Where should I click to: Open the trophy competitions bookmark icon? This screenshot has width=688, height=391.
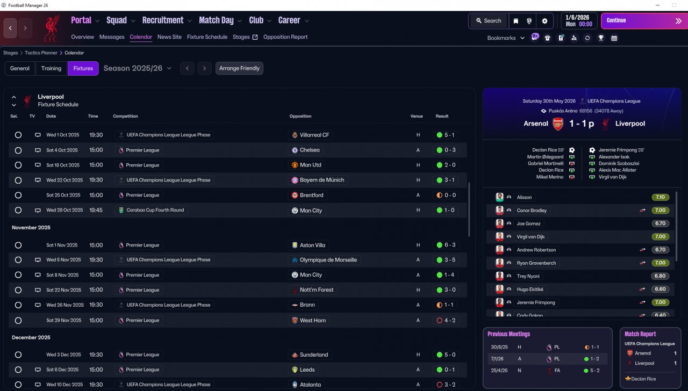point(601,38)
